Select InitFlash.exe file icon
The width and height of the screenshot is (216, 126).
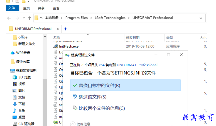(55, 46)
